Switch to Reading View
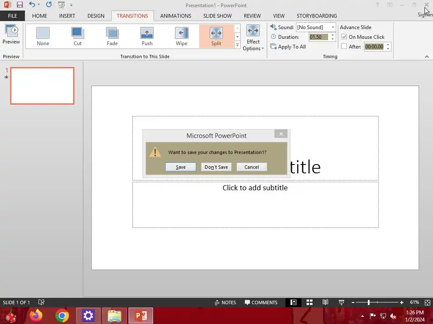The image size is (433, 324). click(x=325, y=302)
